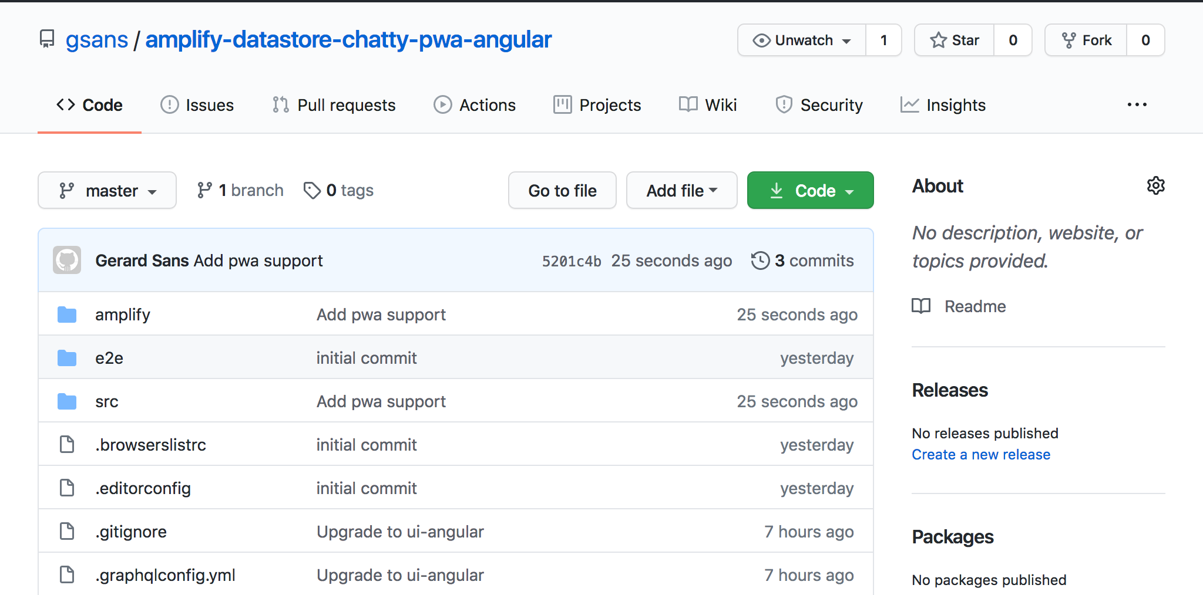Open Upgrade to ui-angular commit in .graphqlconfig.yml row
Screen dimensions: 1203x595
point(400,575)
